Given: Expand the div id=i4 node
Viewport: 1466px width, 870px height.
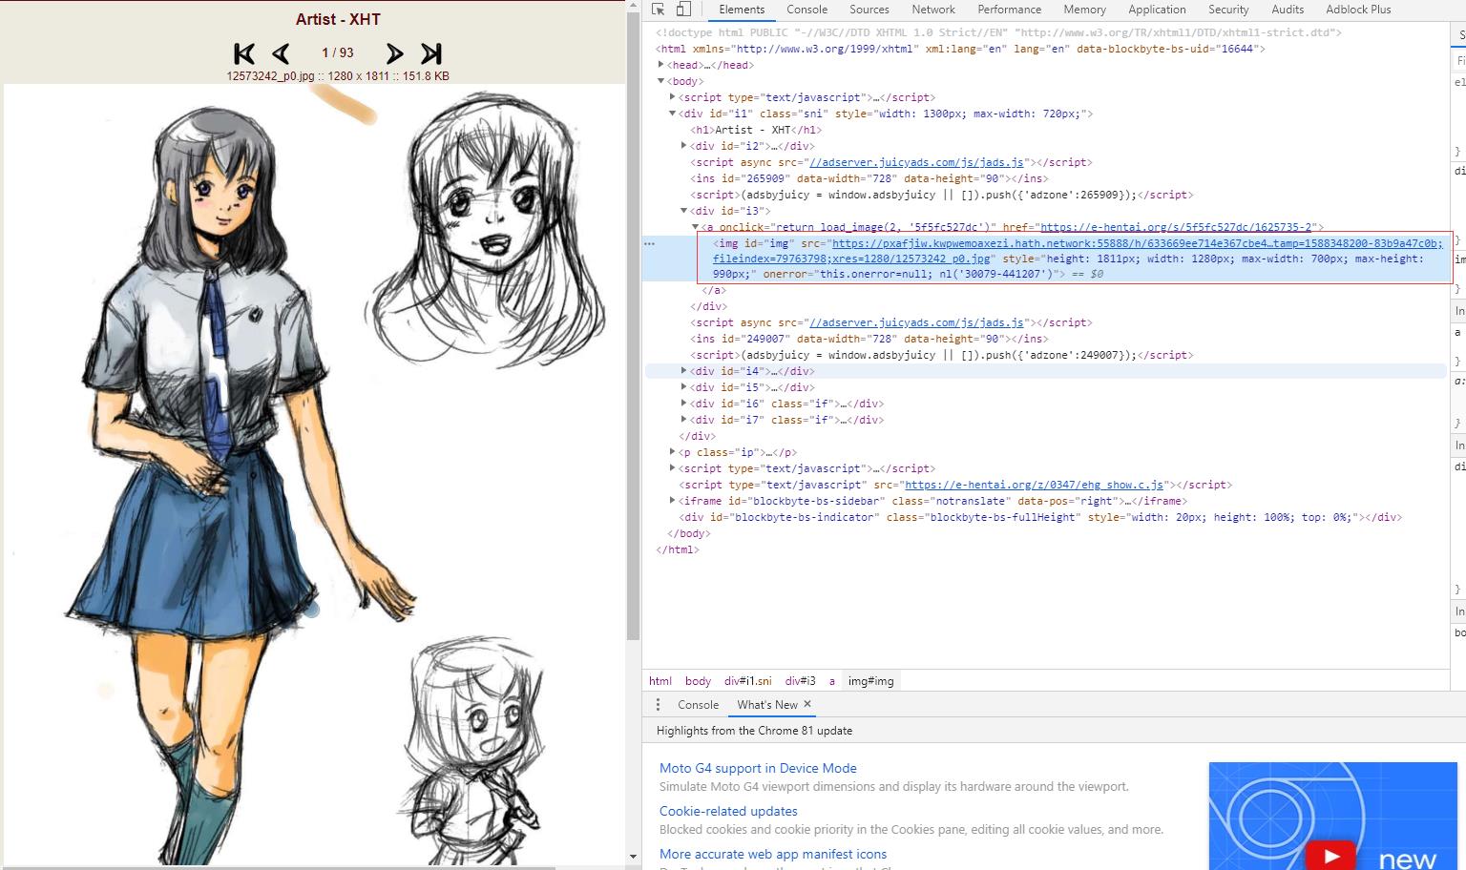Looking at the screenshot, I should (684, 371).
